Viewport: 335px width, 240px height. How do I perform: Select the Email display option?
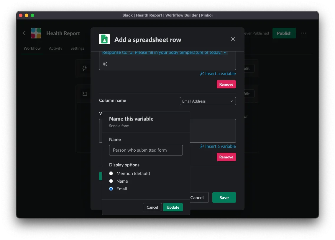pos(111,189)
